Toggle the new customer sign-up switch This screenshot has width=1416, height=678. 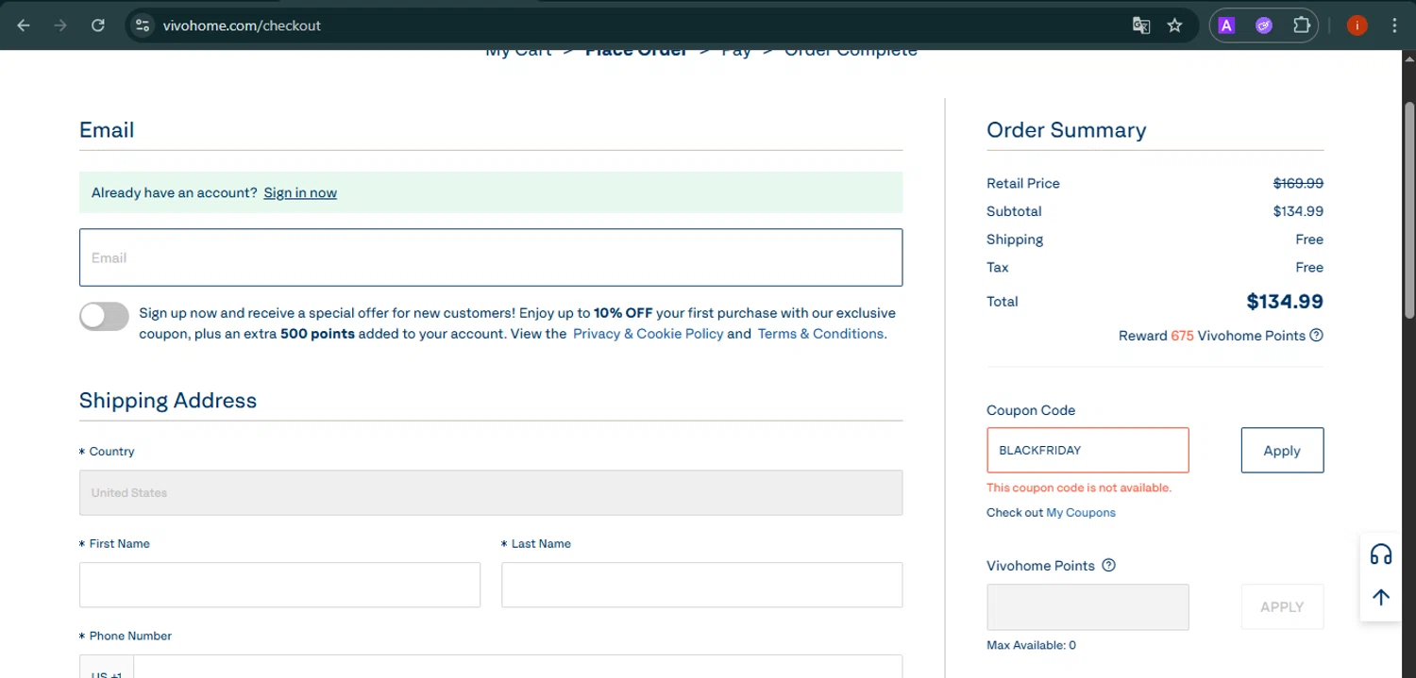(104, 317)
